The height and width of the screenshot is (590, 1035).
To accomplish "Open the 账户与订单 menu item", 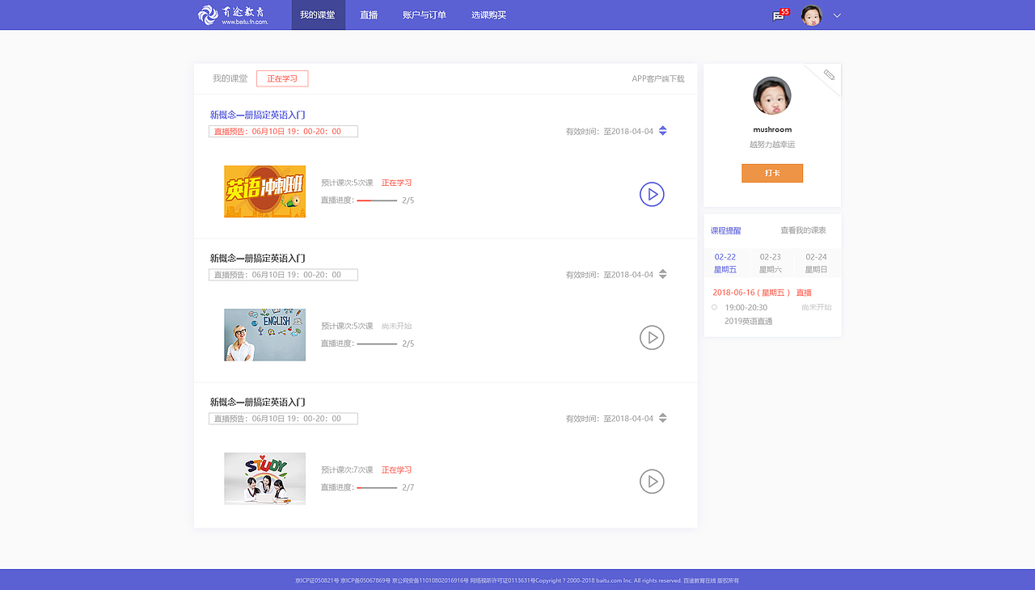I will (423, 15).
